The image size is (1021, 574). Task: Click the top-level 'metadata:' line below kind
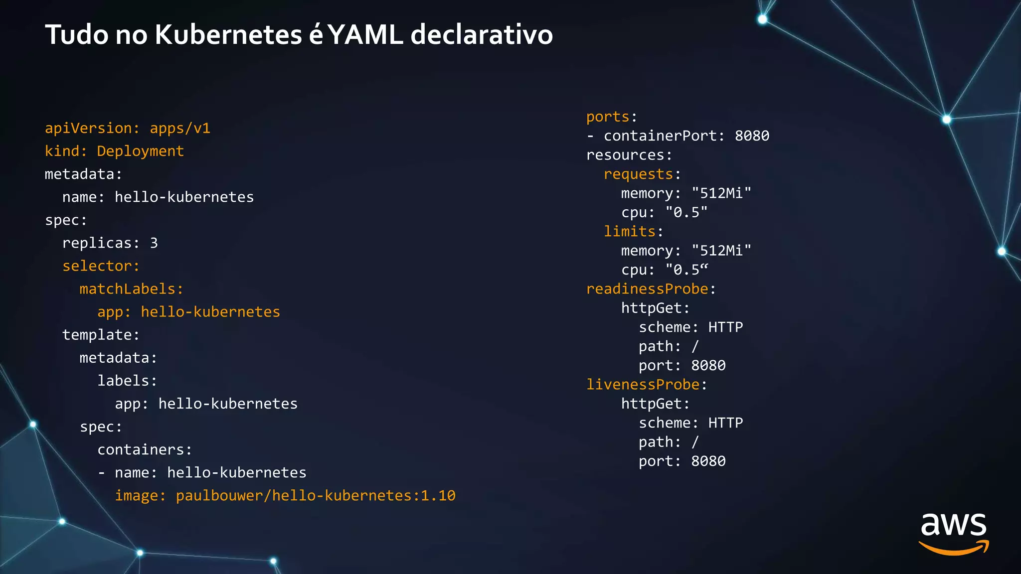(83, 174)
